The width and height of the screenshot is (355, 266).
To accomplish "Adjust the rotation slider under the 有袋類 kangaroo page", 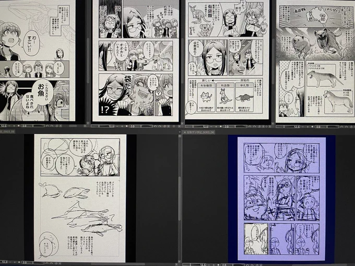I will (241, 126).
